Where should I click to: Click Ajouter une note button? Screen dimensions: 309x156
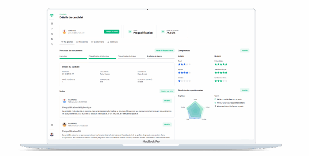167,91
